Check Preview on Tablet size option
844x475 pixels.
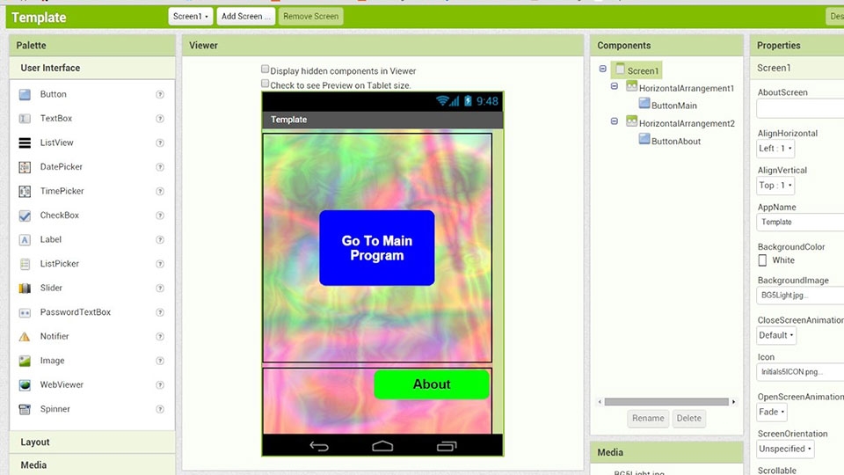tap(265, 84)
